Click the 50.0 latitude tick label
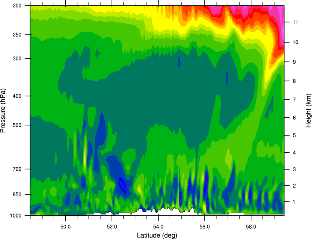This screenshot has width=312, height=239. click(65, 226)
